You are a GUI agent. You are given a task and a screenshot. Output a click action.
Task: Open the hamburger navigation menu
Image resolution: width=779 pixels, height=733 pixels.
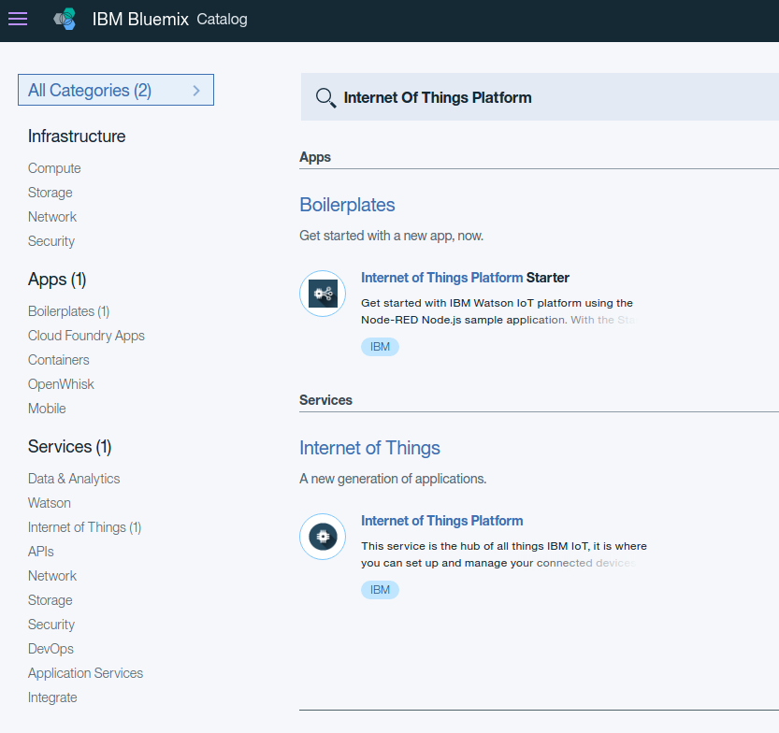[x=18, y=19]
